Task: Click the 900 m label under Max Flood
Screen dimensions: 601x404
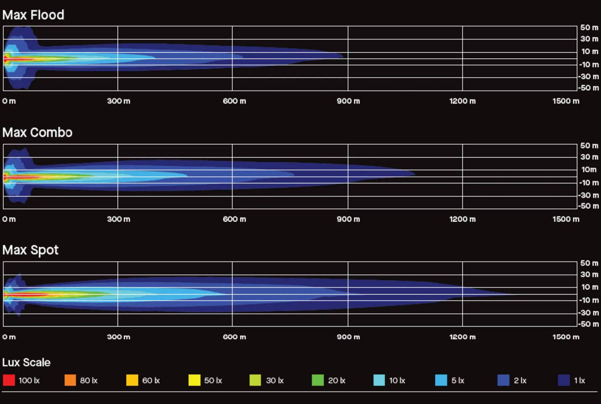Action: [348, 101]
